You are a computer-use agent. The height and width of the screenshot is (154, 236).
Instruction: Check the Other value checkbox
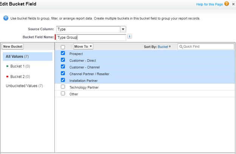pyautogui.click(x=63, y=94)
